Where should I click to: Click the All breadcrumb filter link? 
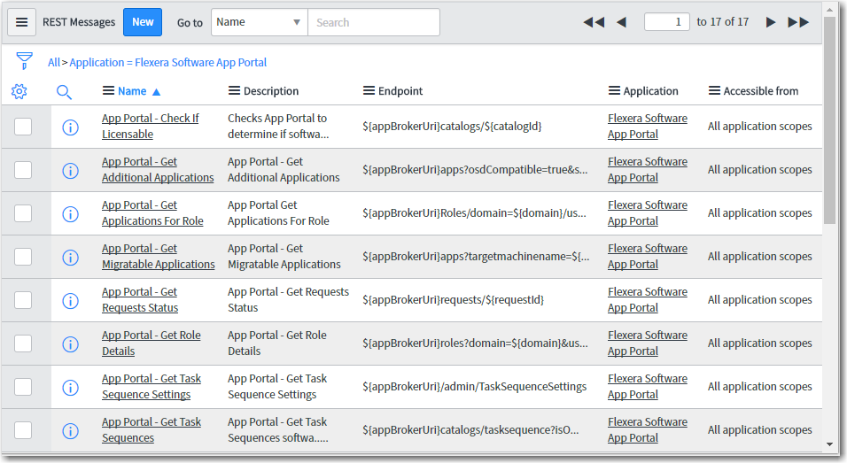pyautogui.click(x=54, y=63)
